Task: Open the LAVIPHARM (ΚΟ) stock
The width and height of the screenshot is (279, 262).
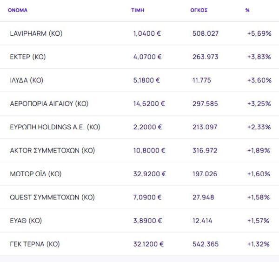Action: (36, 34)
